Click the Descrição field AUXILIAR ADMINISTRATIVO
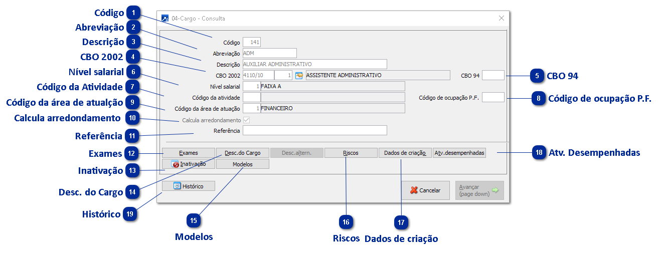Screen dimensions: 660x253 pyautogui.click(x=315, y=64)
